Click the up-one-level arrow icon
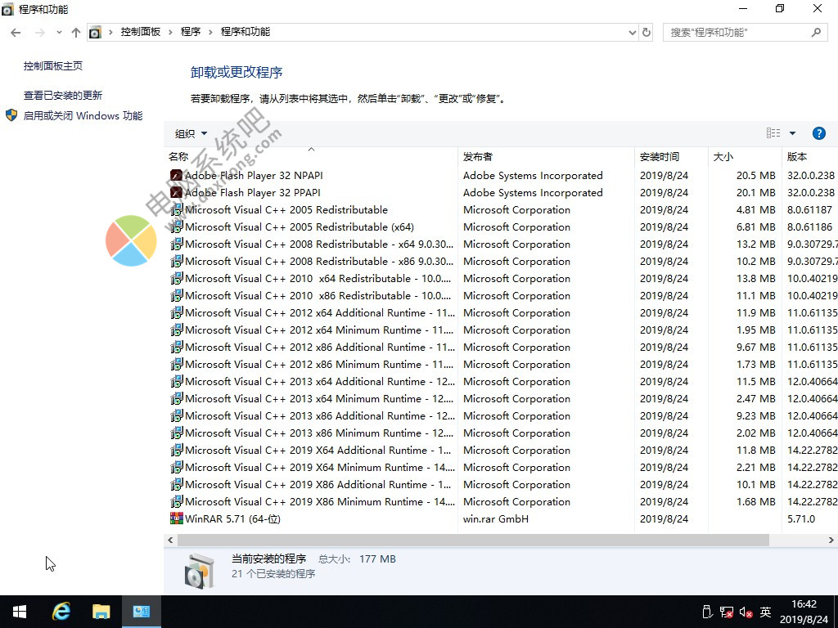The width and height of the screenshot is (838, 628). point(76,33)
